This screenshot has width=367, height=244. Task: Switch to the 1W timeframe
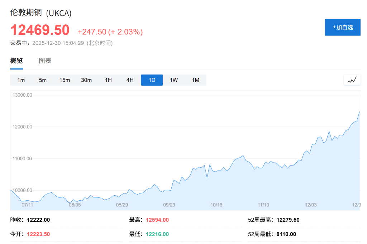click(x=173, y=80)
